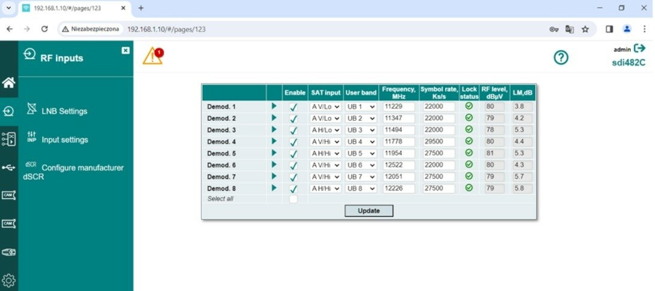This screenshot has width=655, height=291.
Task: Click Demod. 5 lock status icon
Action: (x=469, y=153)
